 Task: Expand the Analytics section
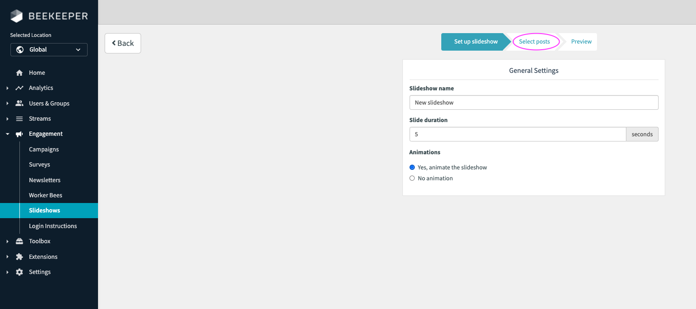pos(7,88)
